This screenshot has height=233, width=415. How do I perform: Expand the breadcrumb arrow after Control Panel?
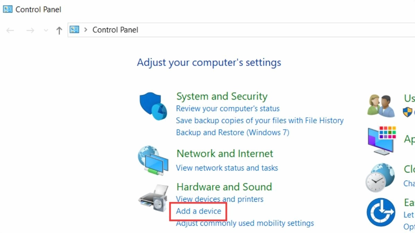(x=85, y=30)
